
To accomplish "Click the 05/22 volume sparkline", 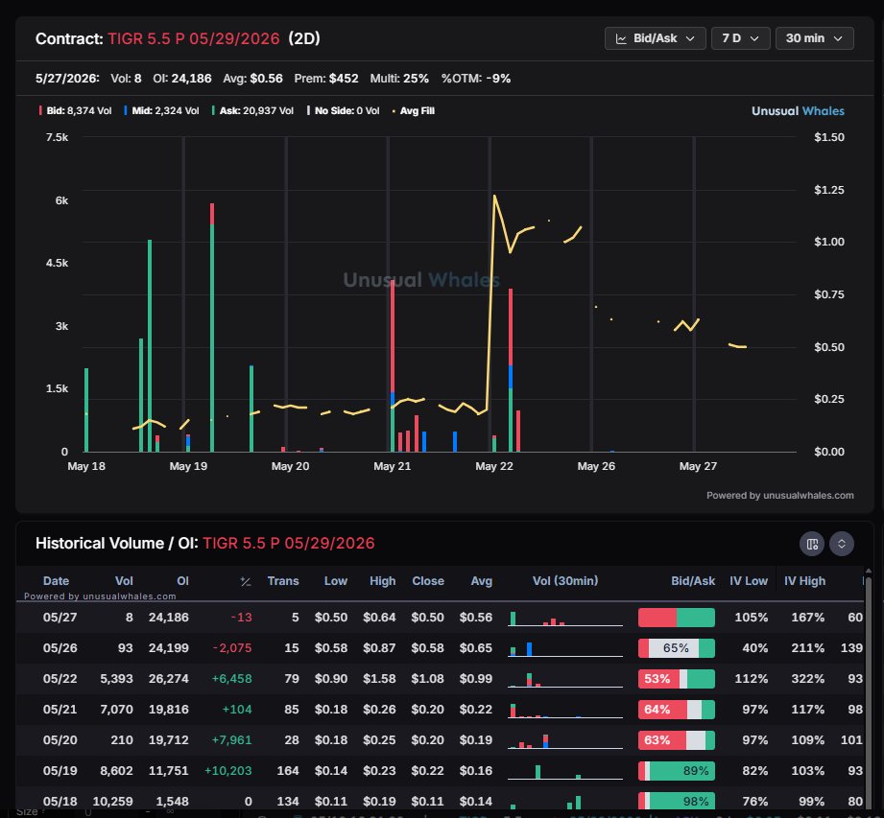I will pyautogui.click(x=565, y=679).
